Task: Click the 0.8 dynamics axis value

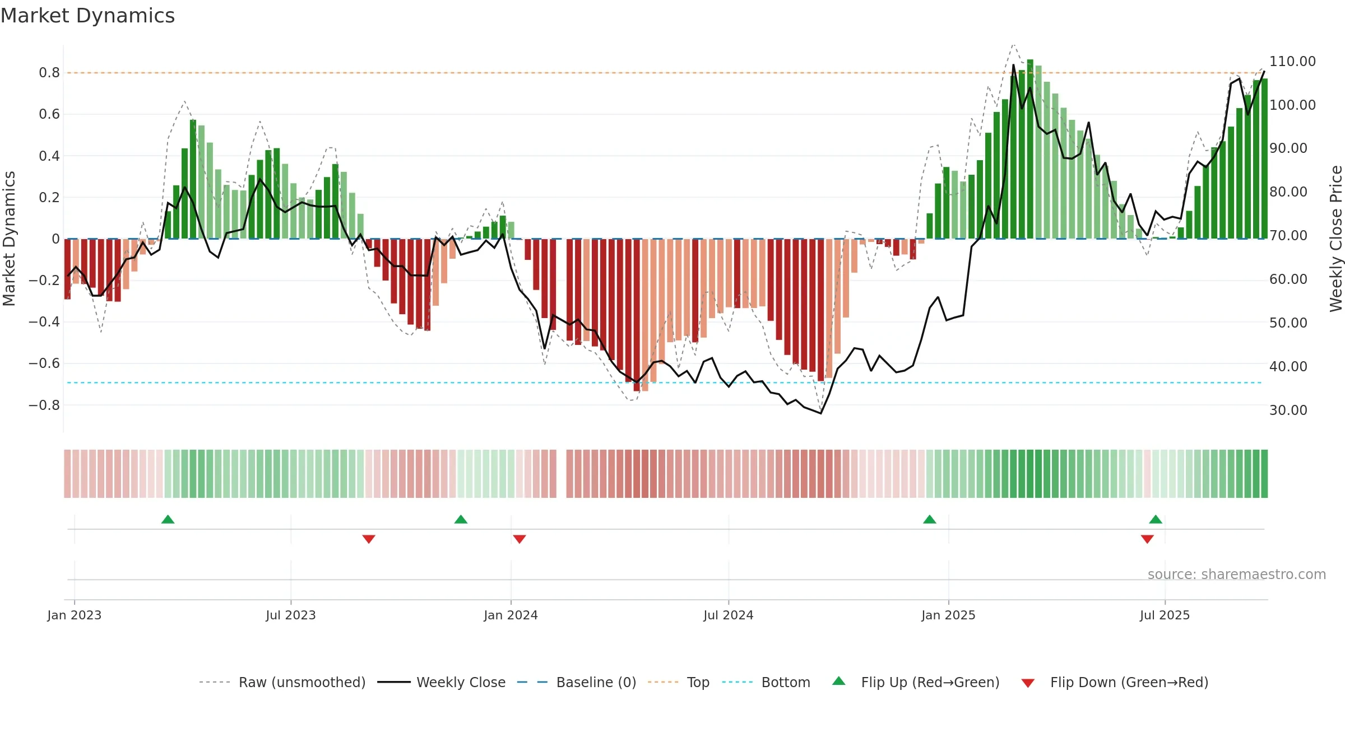Action: click(x=49, y=72)
